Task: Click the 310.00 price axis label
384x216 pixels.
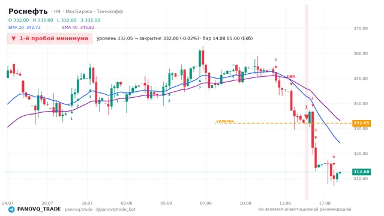Action: coord(361,179)
